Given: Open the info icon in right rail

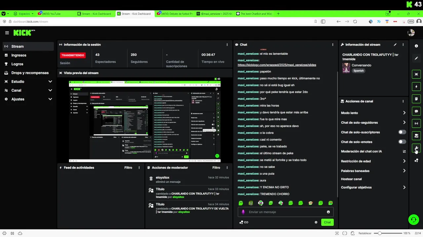Looking at the screenshot, I should click(416, 46).
